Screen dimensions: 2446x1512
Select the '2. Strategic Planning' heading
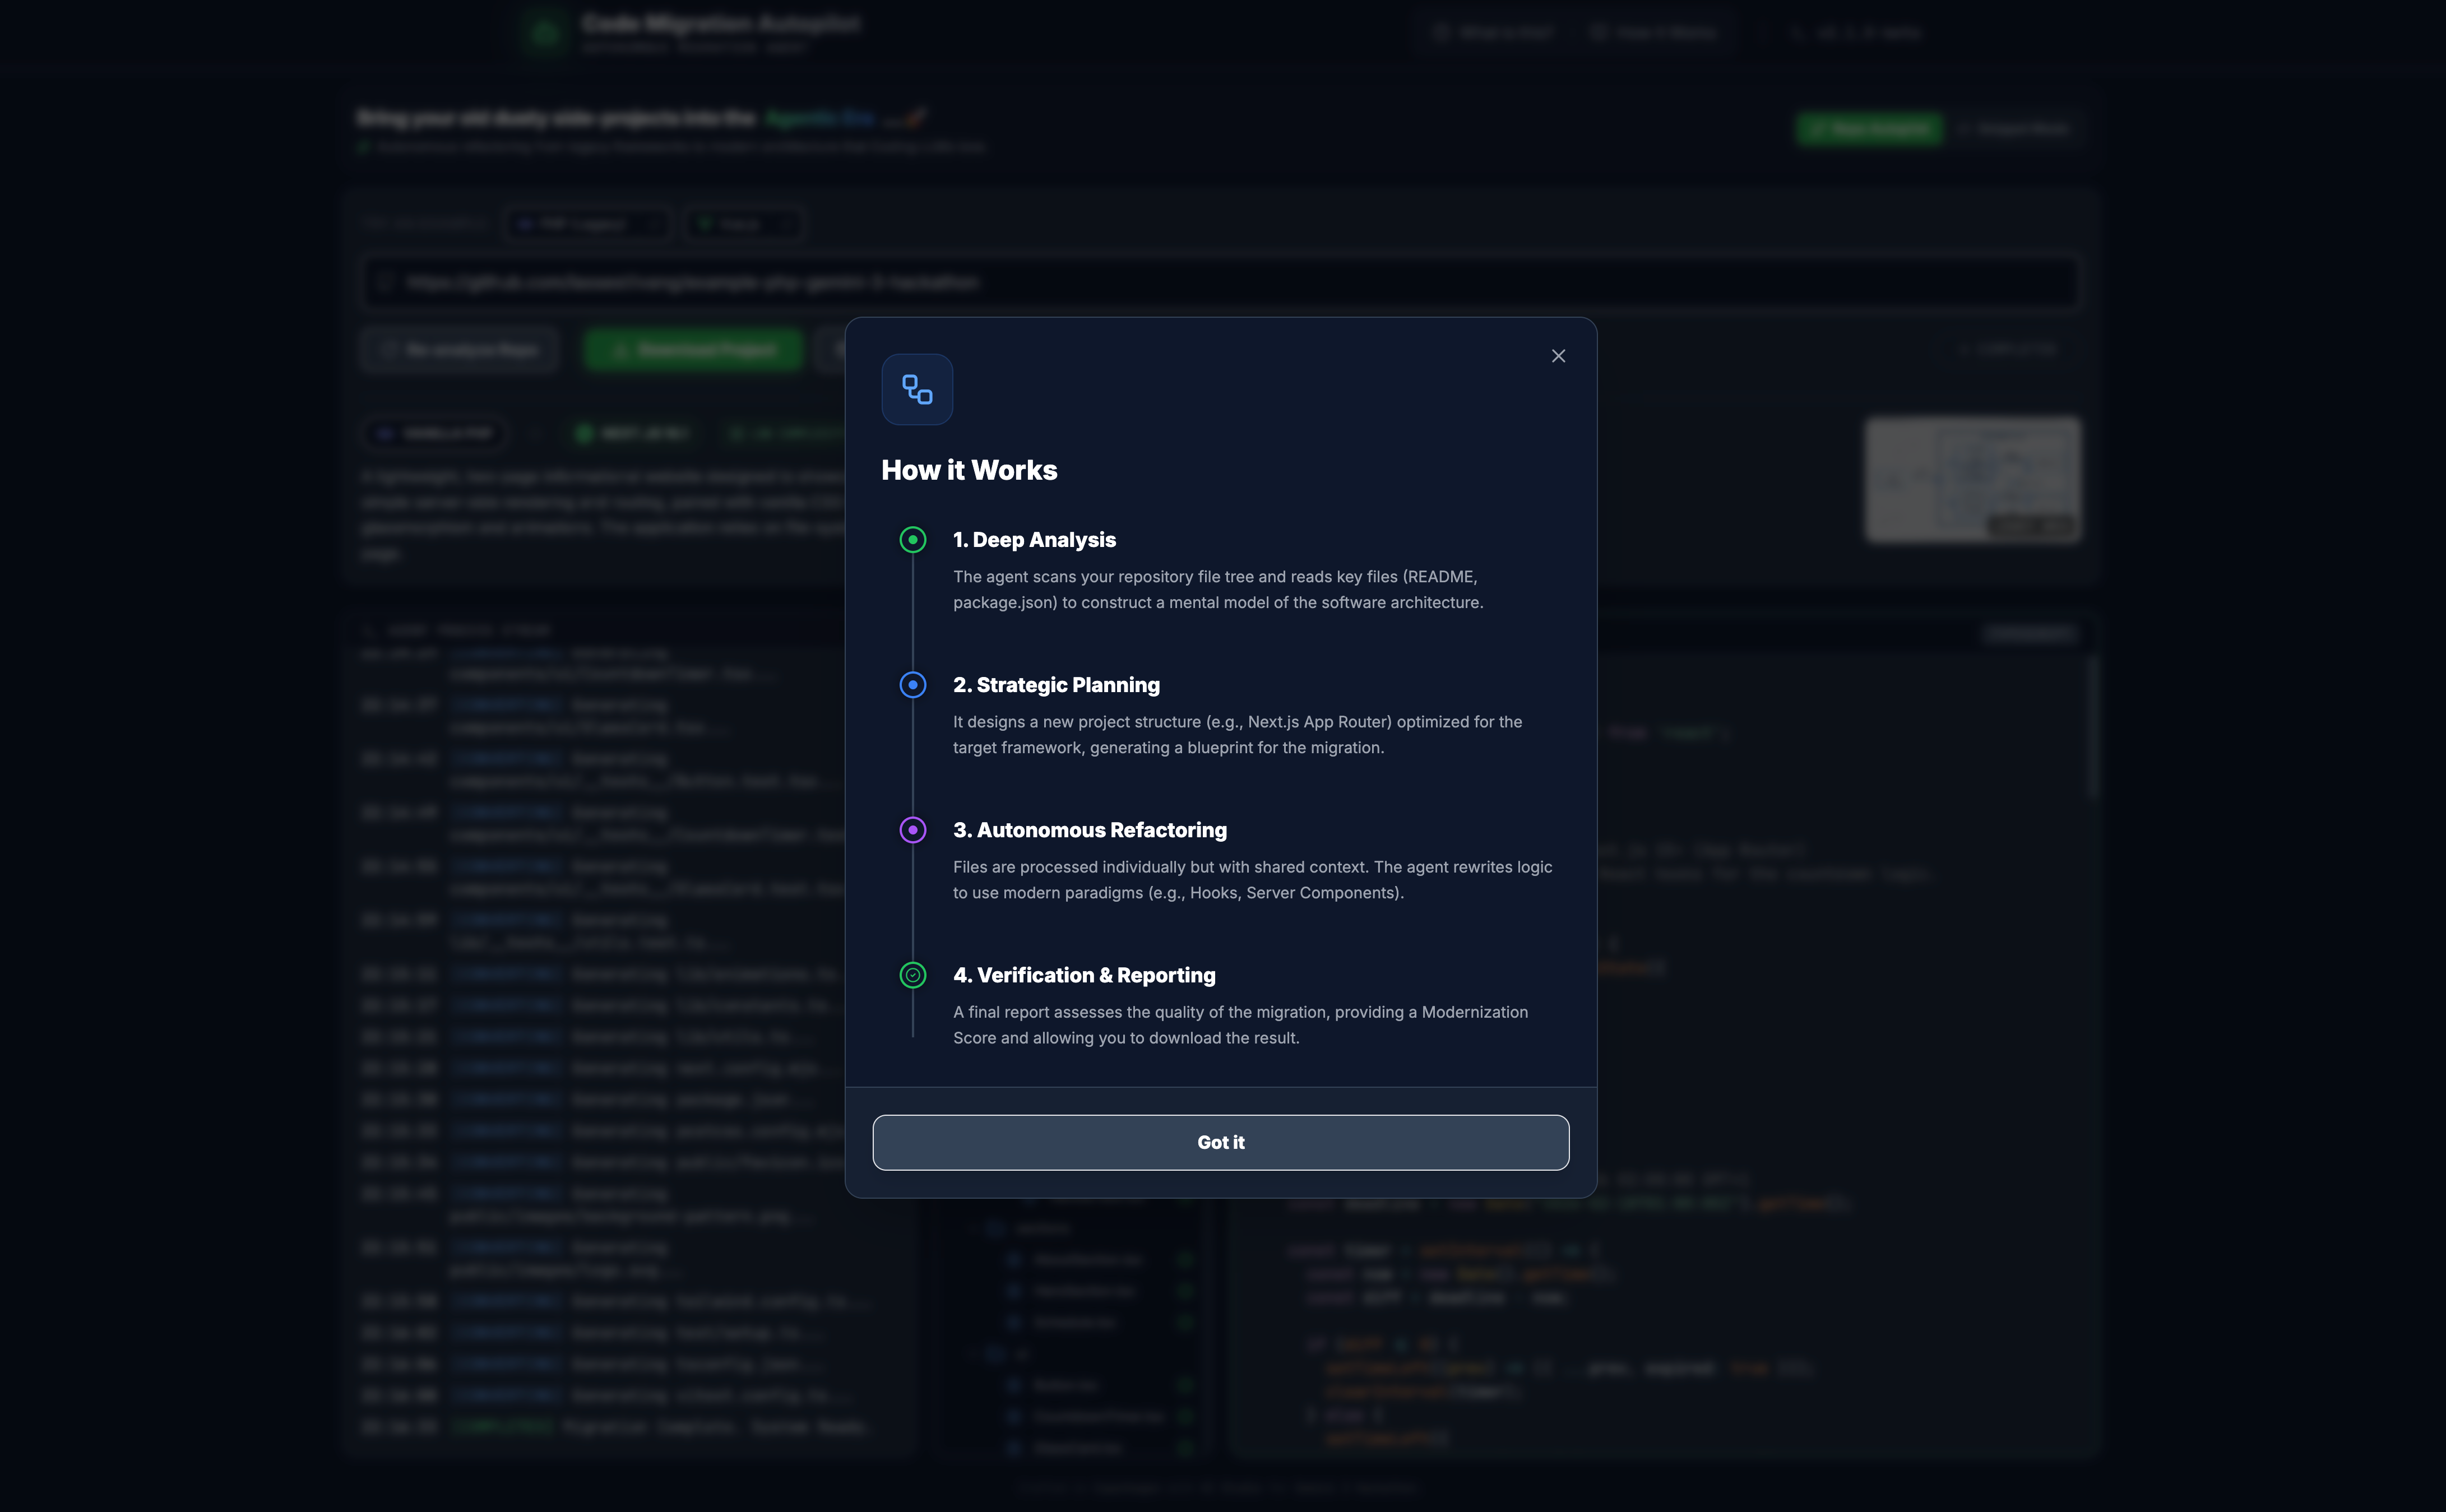(1056, 685)
